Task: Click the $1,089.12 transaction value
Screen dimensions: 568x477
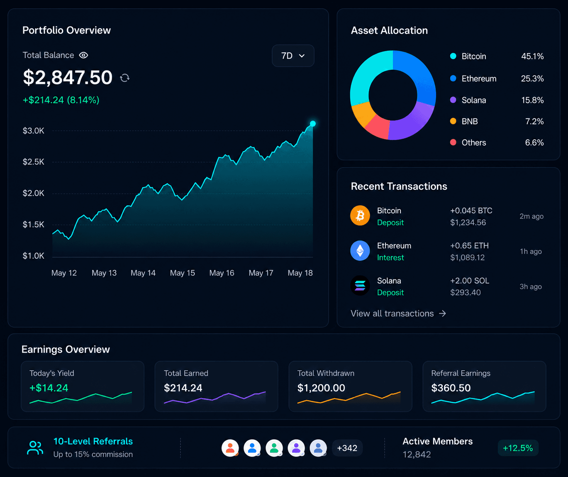Action: [468, 257]
